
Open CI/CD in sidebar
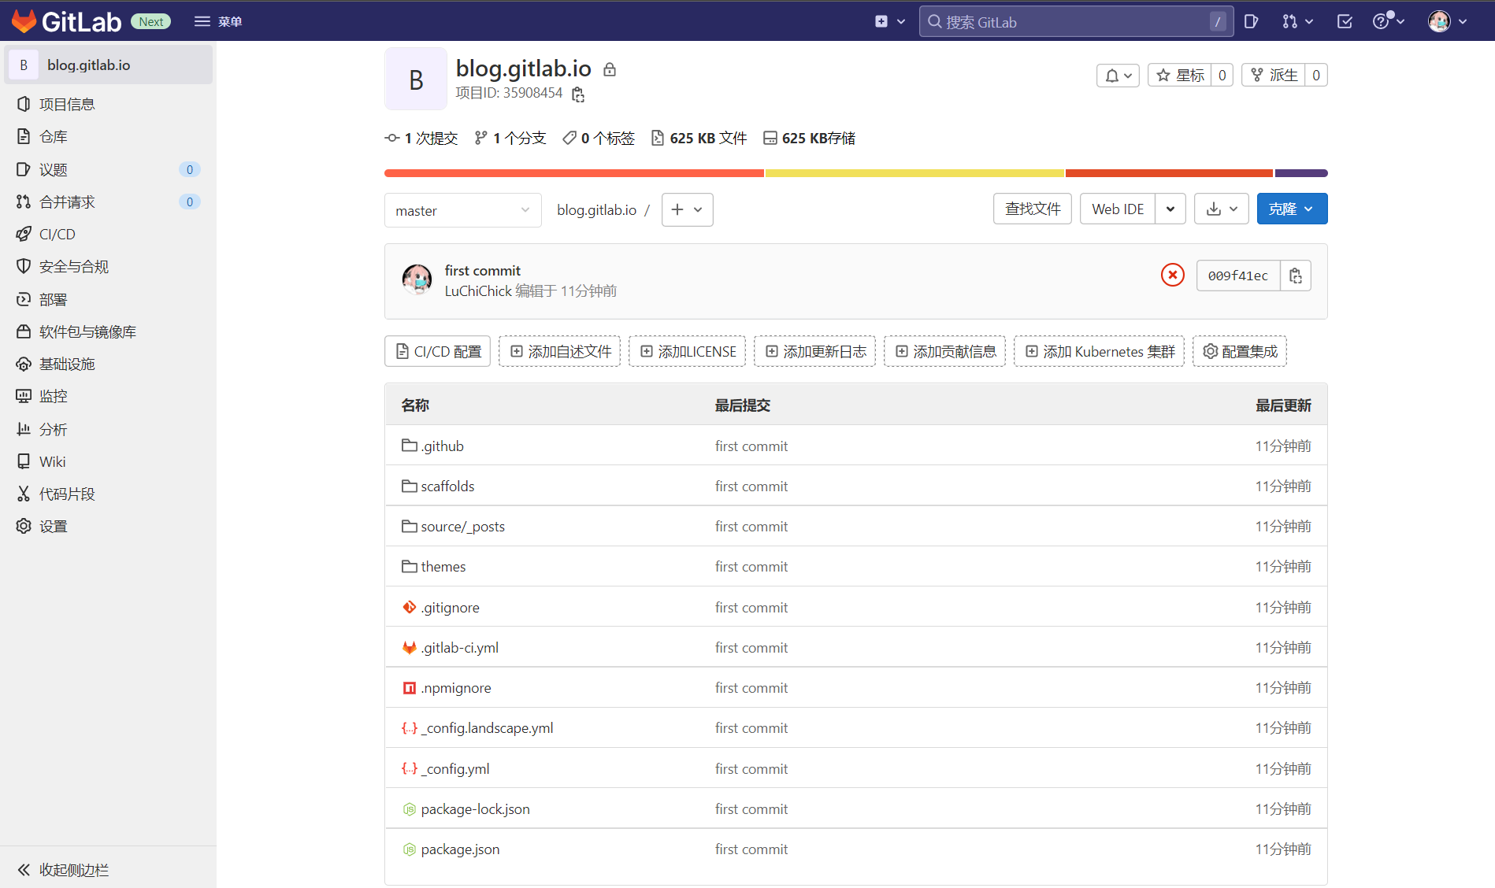tap(108, 234)
